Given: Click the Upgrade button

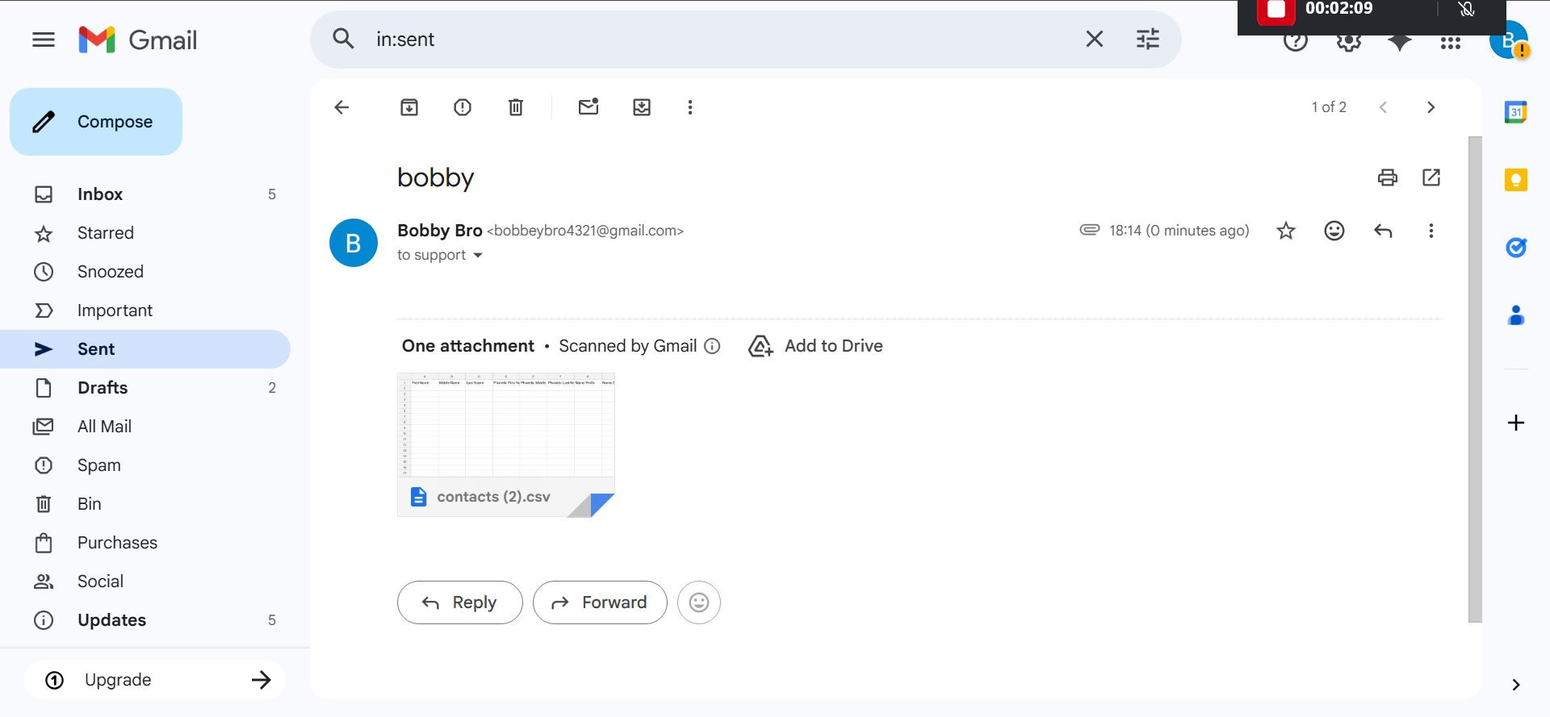Looking at the screenshot, I should 155,680.
